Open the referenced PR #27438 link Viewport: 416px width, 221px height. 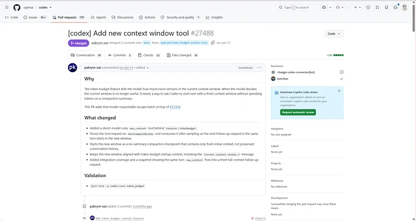click(x=175, y=107)
